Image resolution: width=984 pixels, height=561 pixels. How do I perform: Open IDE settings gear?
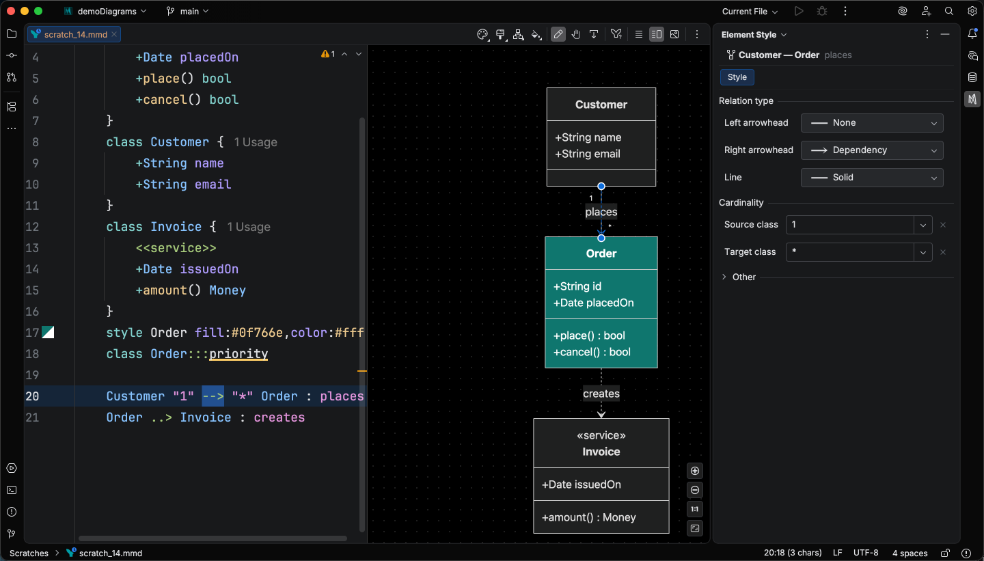[972, 11]
